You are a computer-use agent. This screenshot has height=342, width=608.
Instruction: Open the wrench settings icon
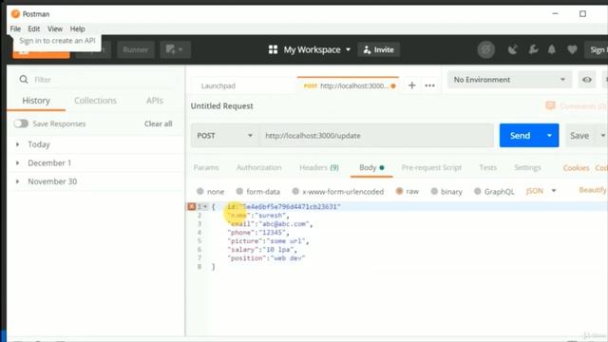[x=533, y=49]
